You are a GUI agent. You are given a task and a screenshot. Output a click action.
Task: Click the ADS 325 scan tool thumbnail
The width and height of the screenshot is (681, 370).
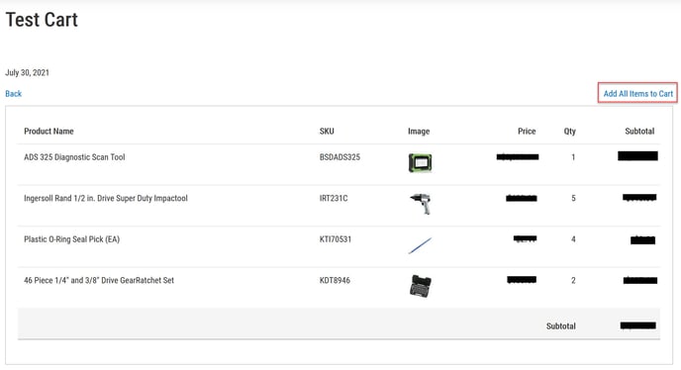(420, 163)
